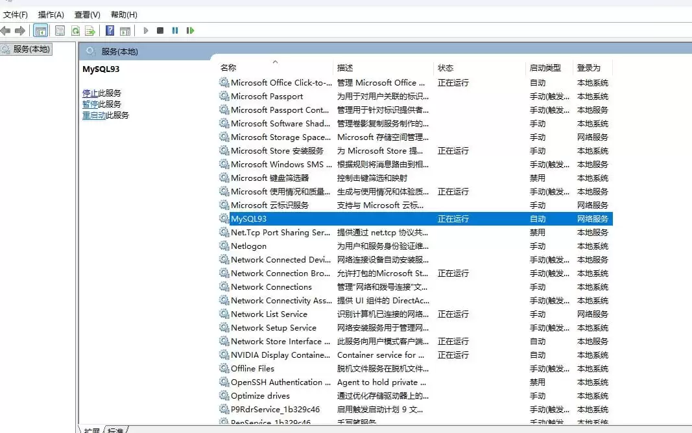
Task: Open the 查看(V) menu
Action: click(x=87, y=14)
